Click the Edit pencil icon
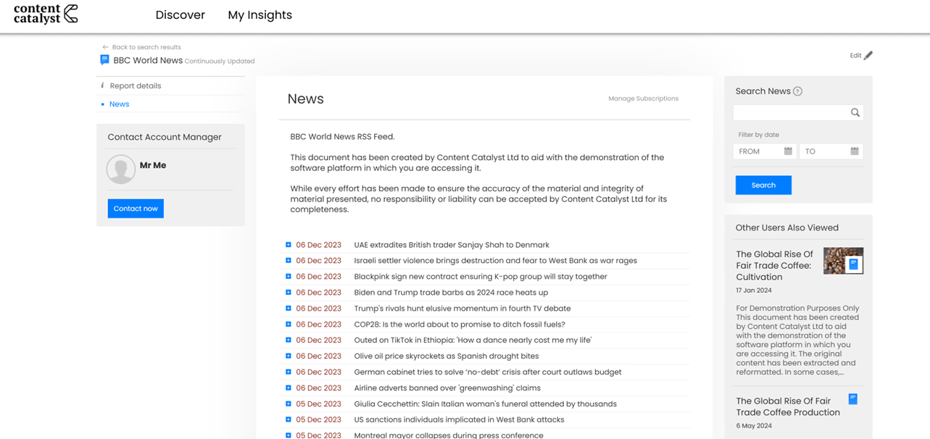This screenshot has width=930, height=439. 868,55
